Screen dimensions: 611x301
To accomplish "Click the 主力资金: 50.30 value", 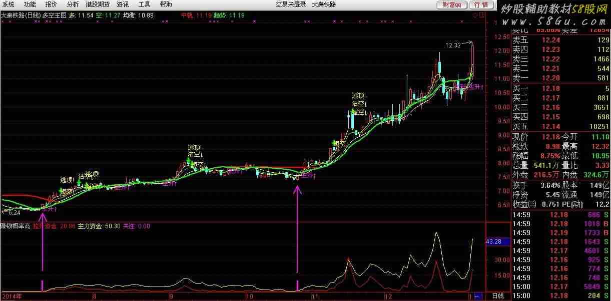I will (x=99, y=226).
